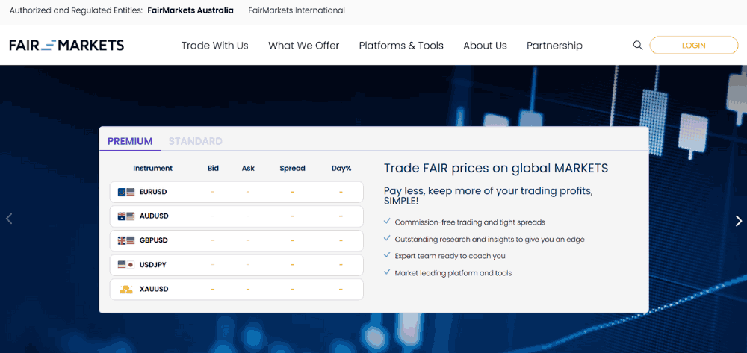Click the USDJPY flag icon
The height and width of the screenshot is (353, 747).
click(126, 265)
